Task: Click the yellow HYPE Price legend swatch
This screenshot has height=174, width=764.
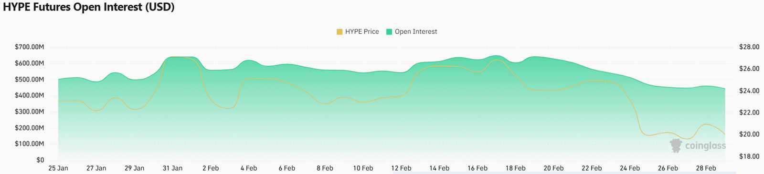Action: (340, 32)
